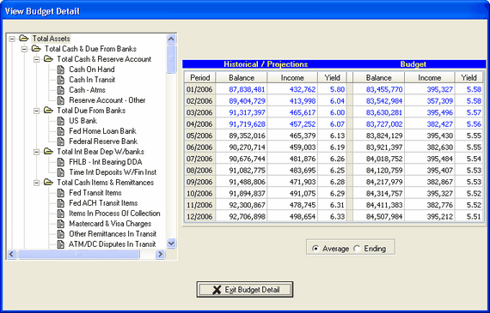This screenshot has width=490, height=313.
Task: Click the 06/2006 period row label
Action: 199,147
